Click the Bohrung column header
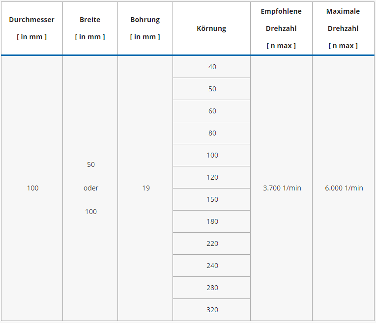This screenshot has width=376, height=323. click(145, 28)
